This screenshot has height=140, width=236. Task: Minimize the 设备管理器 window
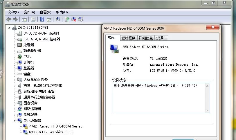coord(206,3)
